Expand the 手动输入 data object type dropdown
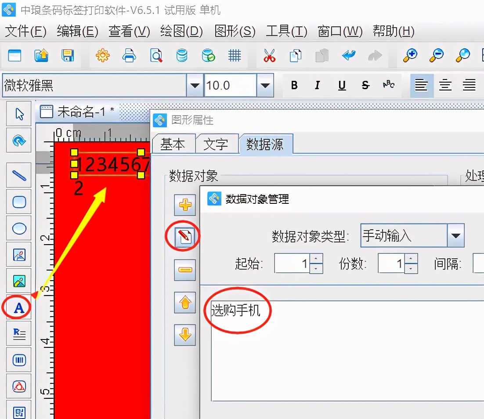Image resolution: width=484 pixels, height=419 pixels. [x=457, y=236]
